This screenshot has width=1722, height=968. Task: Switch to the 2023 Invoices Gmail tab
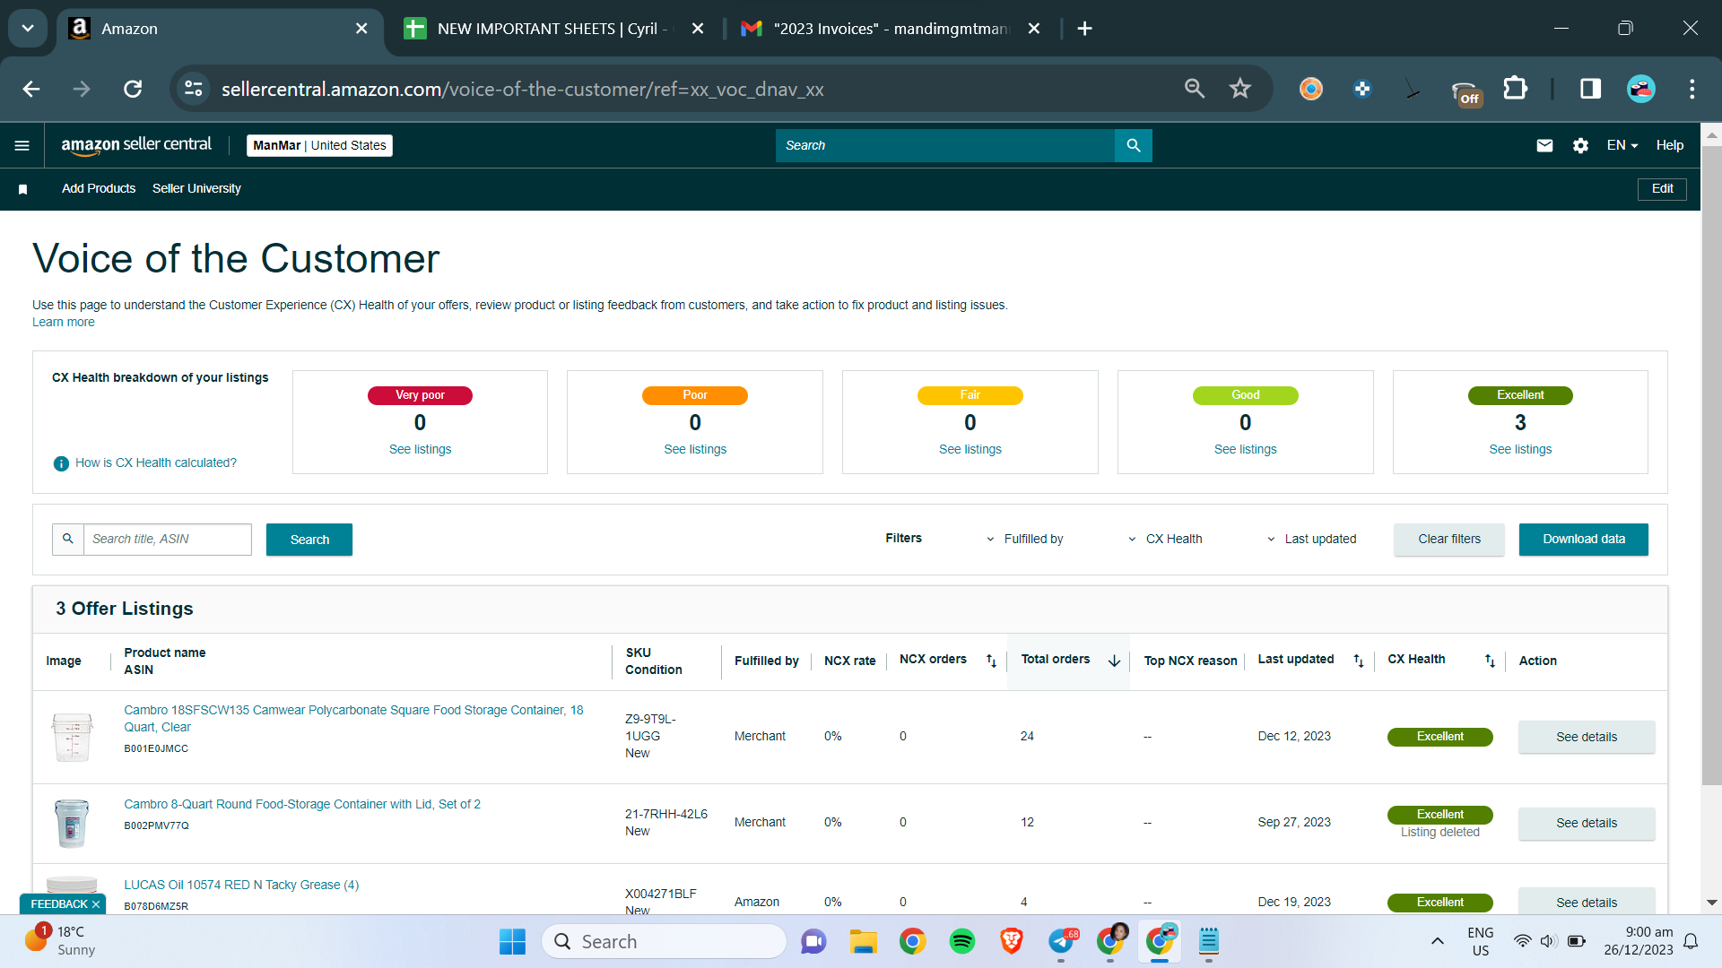tap(891, 29)
